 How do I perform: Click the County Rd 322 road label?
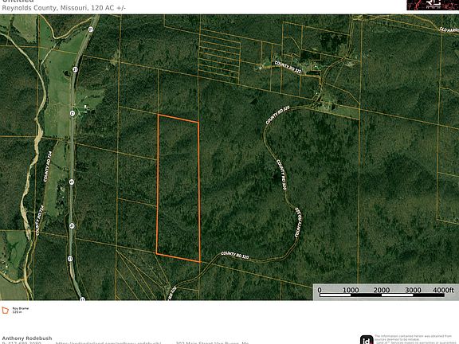point(288,67)
